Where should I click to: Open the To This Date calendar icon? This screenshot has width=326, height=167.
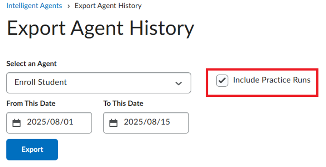[113, 123]
